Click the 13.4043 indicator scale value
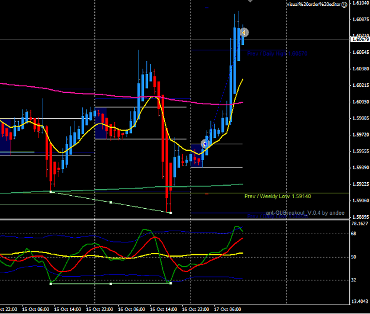370x314 pixels. point(360,302)
